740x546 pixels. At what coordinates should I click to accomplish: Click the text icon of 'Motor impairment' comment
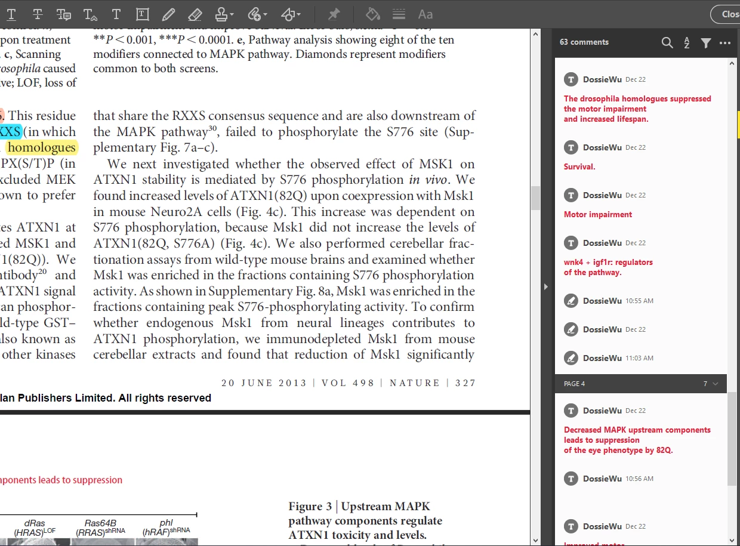pos(571,195)
